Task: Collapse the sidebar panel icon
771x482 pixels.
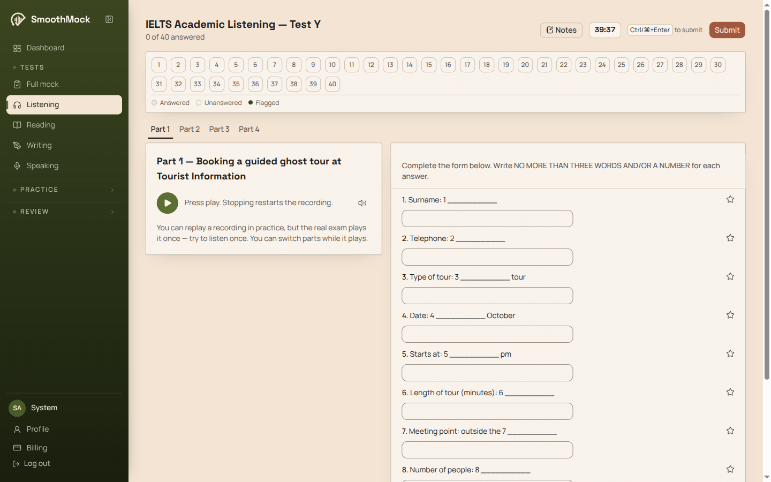Action: 109,19
